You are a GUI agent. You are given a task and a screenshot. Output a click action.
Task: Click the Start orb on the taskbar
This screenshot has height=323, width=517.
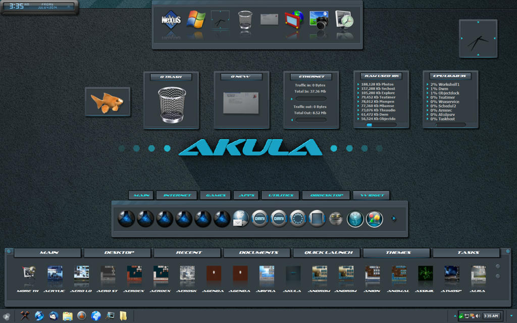coord(6,316)
